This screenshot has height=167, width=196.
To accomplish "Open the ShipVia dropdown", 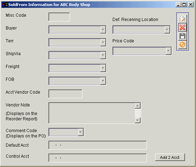I will pos(103,55).
